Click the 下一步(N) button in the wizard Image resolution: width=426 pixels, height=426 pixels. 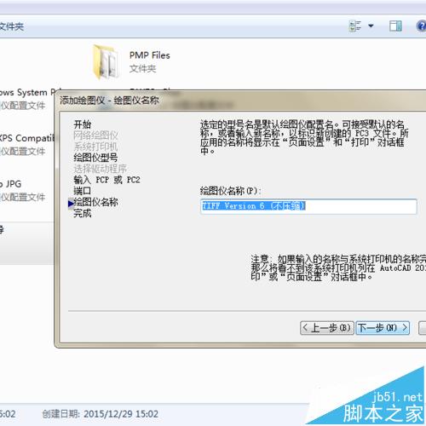point(383,328)
